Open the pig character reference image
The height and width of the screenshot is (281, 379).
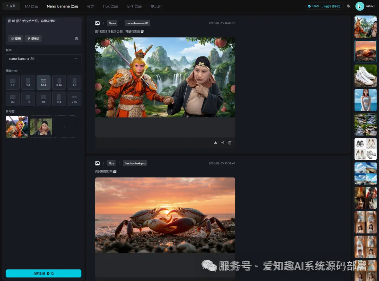click(41, 127)
